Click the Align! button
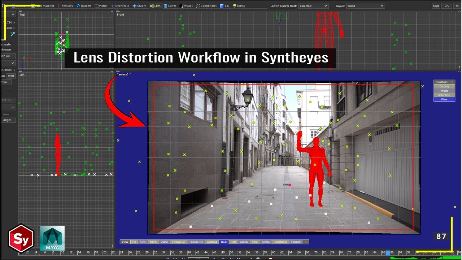This screenshot has height=260, width=462. [x=7, y=120]
